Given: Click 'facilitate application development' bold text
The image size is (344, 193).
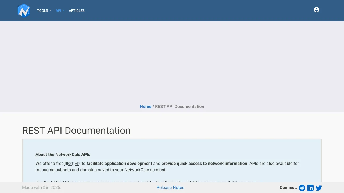Looking at the screenshot, I should pyautogui.click(x=119, y=164).
